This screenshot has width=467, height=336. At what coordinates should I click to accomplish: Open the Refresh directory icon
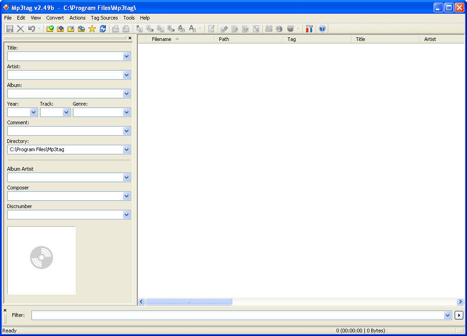104,28
